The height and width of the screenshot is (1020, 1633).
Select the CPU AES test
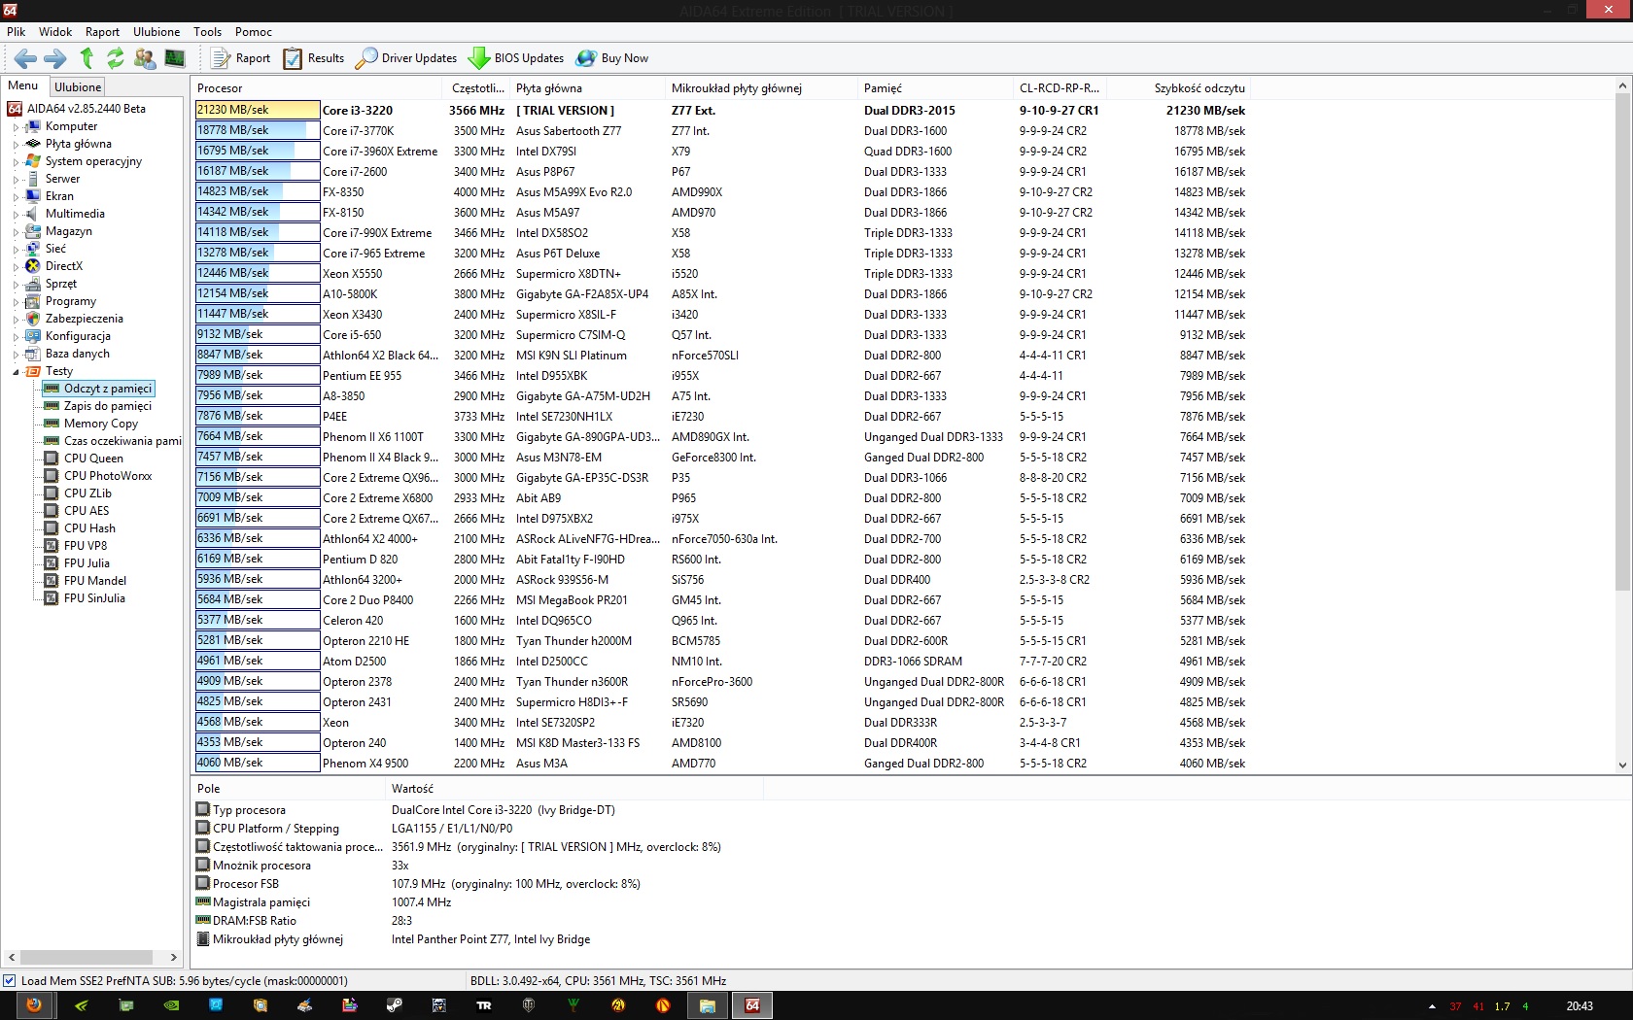pyautogui.click(x=87, y=512)
